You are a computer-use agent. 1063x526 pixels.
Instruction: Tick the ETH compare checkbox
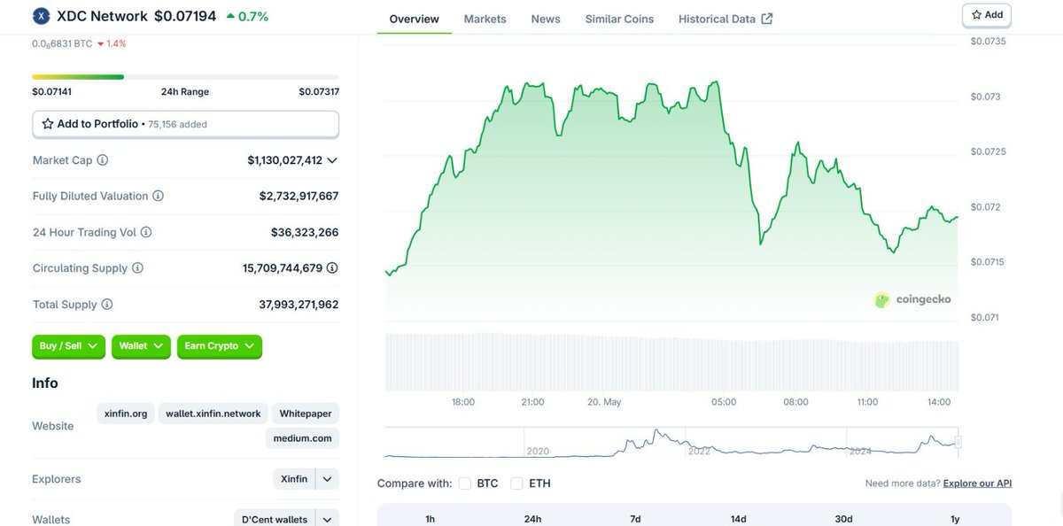click(516, 483)
